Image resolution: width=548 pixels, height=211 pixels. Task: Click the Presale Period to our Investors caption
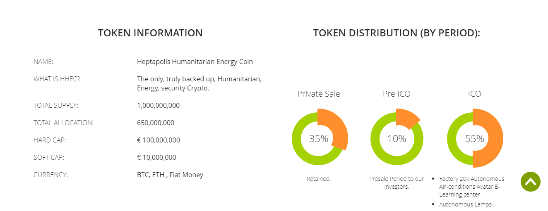397,183
